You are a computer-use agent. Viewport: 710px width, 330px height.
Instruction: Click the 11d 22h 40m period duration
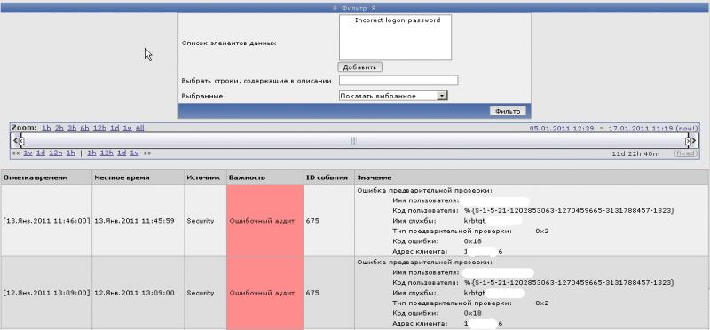[635, 153]
